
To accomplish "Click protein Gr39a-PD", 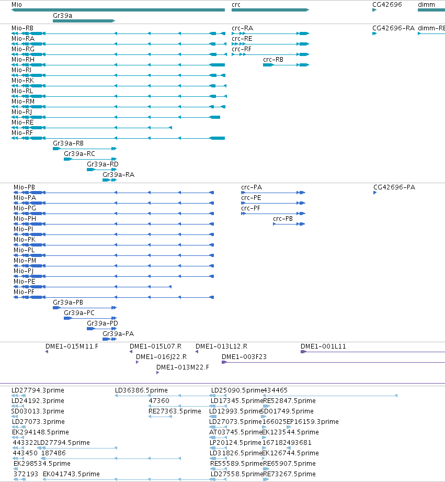I will pos(102,323).
